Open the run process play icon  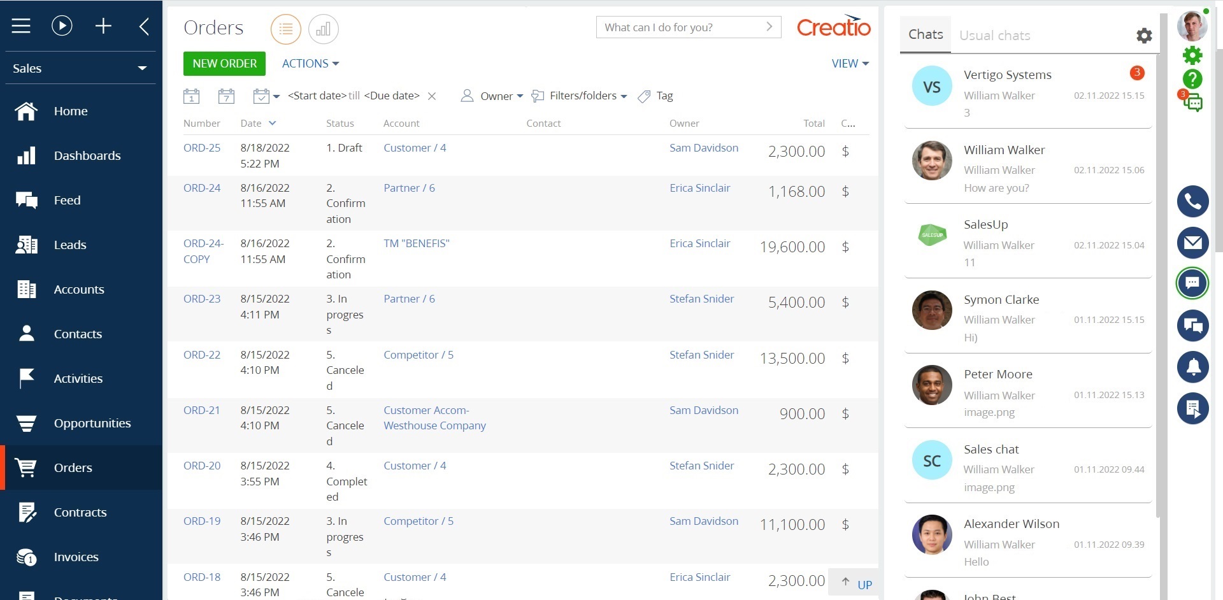point(61,25)
